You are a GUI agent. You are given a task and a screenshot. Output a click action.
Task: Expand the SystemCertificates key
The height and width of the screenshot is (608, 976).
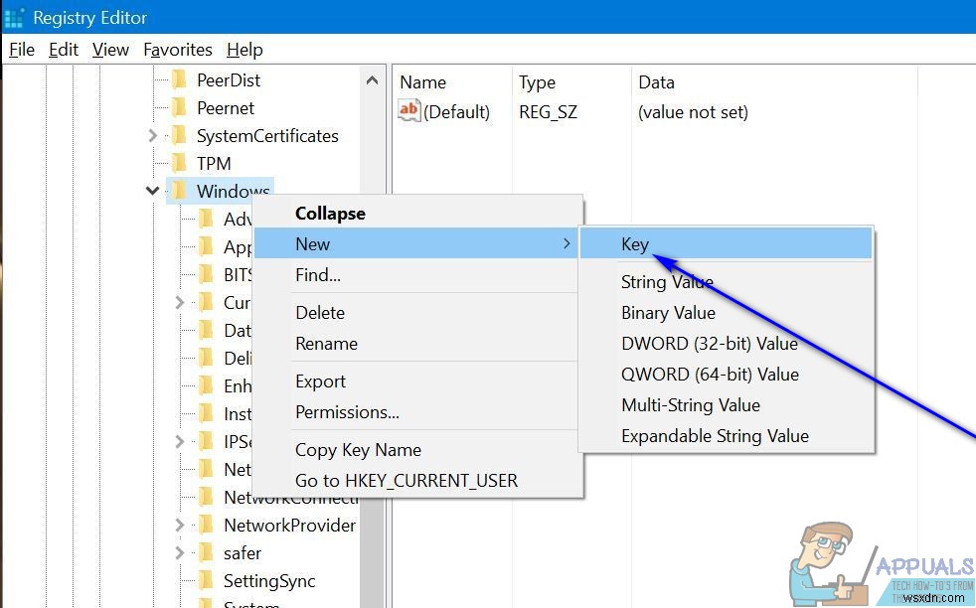click(x=152, y=135)
